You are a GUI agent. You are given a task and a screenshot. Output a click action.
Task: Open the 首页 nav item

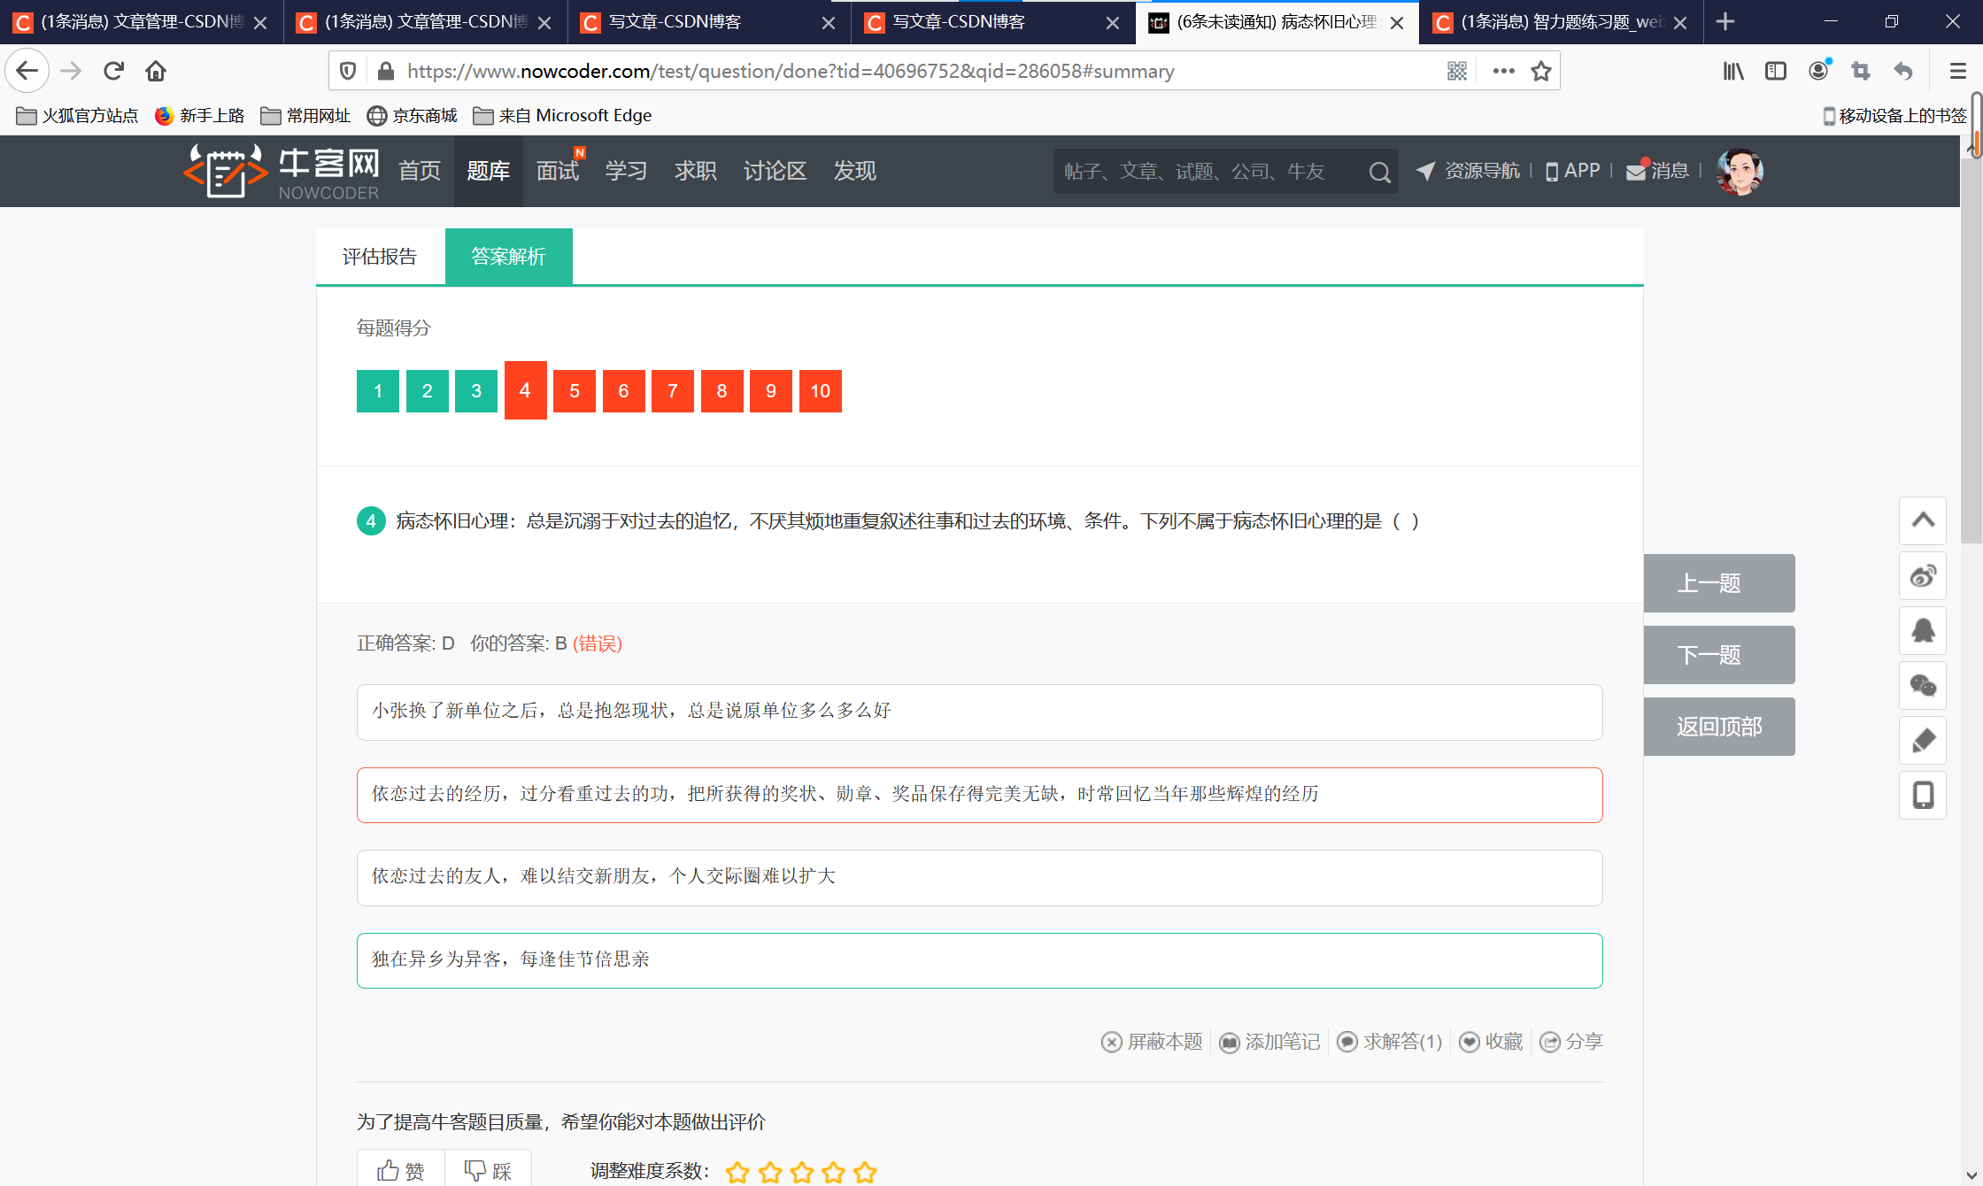(x=420, y=171)
